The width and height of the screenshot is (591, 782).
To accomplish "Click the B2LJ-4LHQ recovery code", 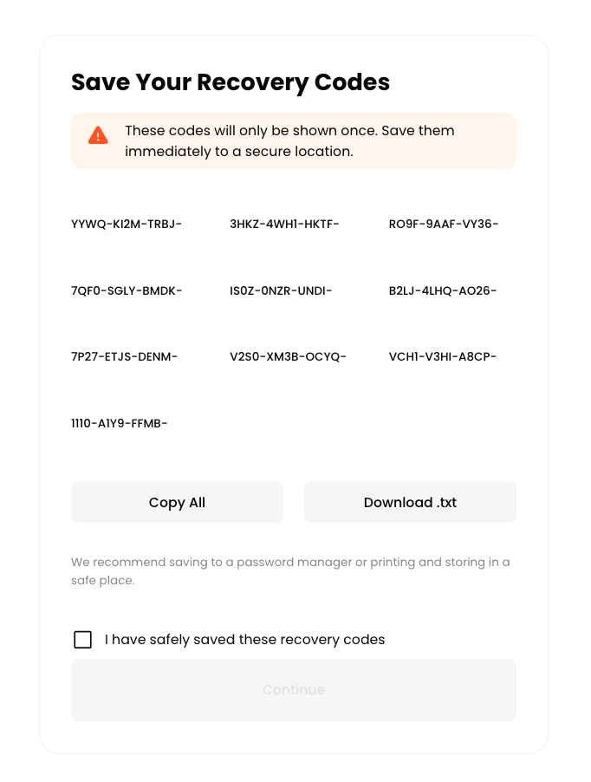I will point(443,290).
